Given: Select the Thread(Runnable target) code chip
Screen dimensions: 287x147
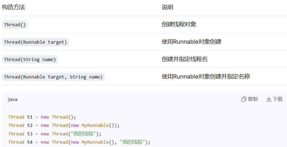Looking at the screenshot, I should [x=35, y=42].
